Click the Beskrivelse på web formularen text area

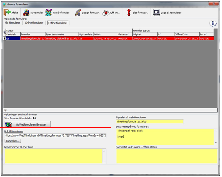coord(165,137)
